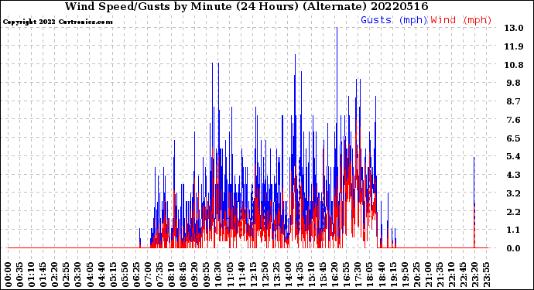
Task: Click the 17:30 time label
Action: click(x=358, y=275)
